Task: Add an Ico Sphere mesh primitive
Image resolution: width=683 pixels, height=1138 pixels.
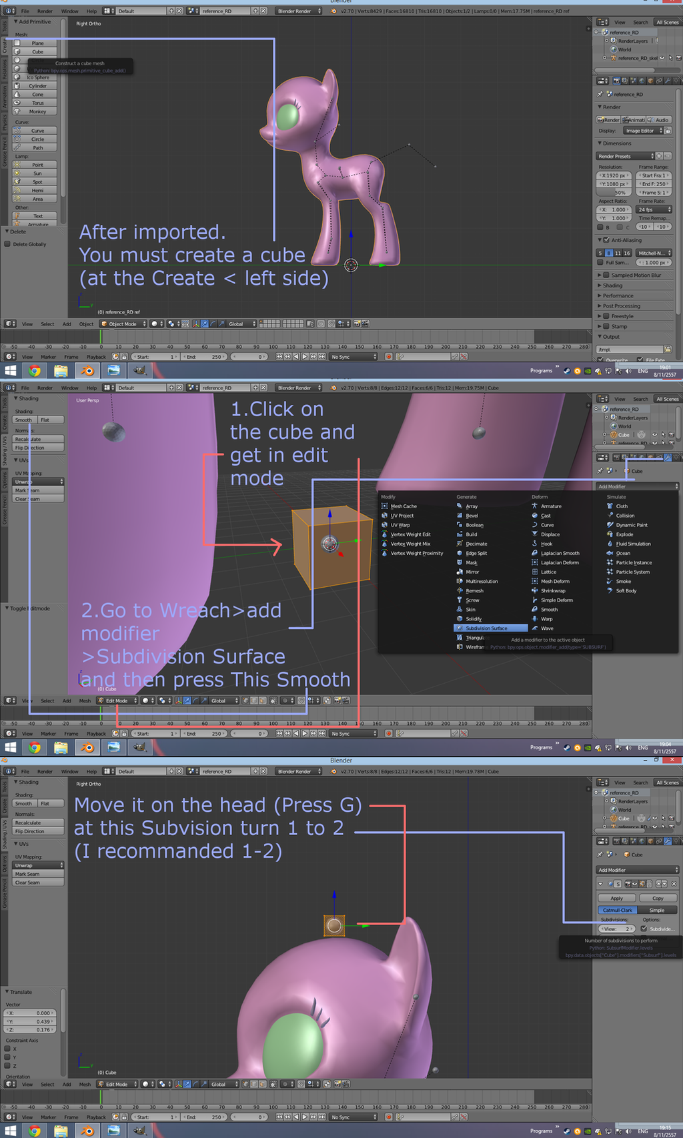Action: click(35, 77)
